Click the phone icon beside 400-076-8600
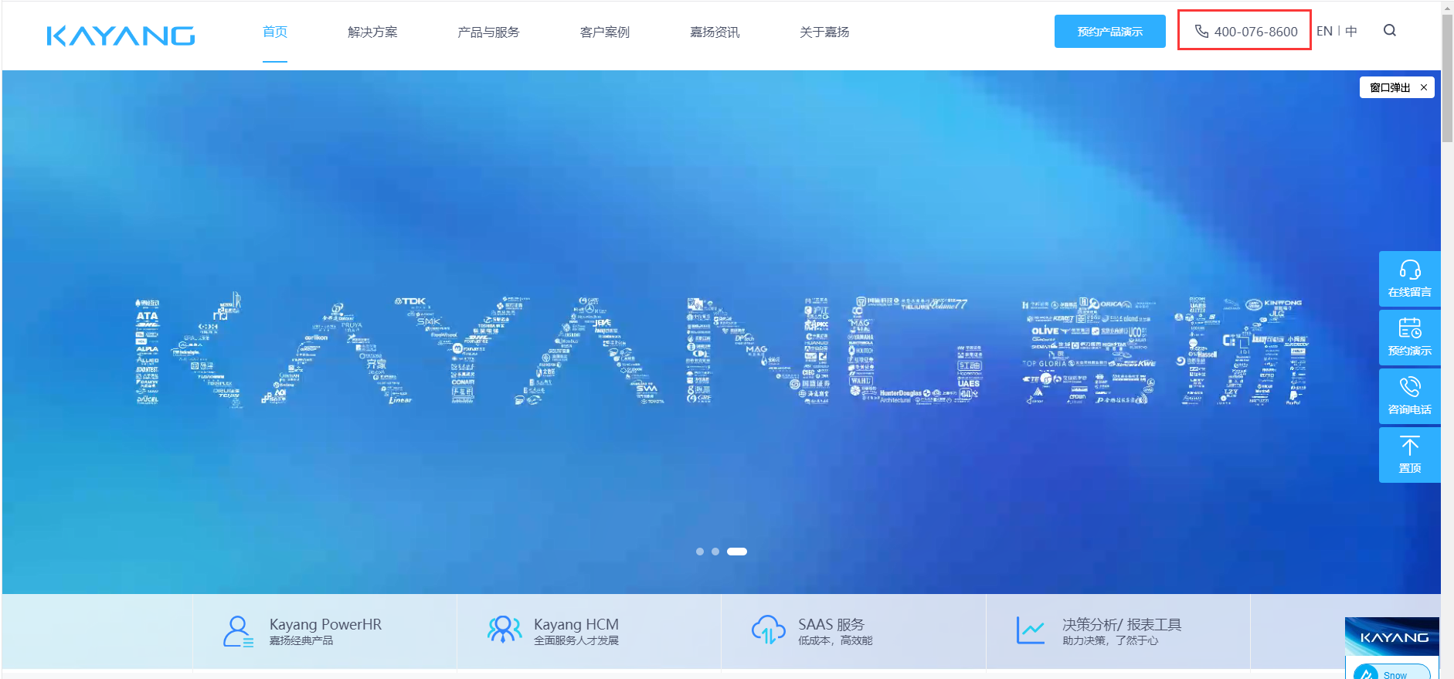 click(x=1201, y=32)
